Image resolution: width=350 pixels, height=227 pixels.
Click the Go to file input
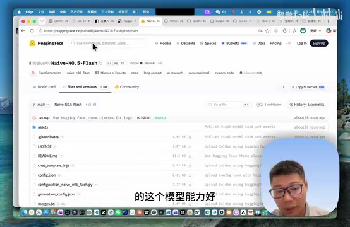coord(229,105)
